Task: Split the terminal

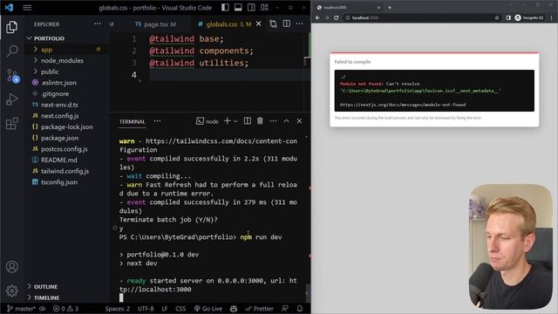Action: (x=247, y=121)
